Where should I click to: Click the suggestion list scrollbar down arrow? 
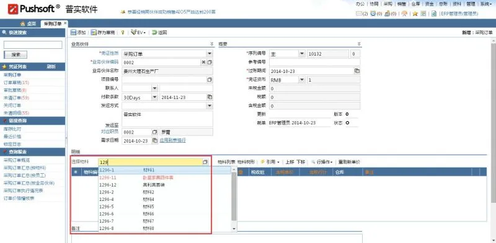point(234,229)
